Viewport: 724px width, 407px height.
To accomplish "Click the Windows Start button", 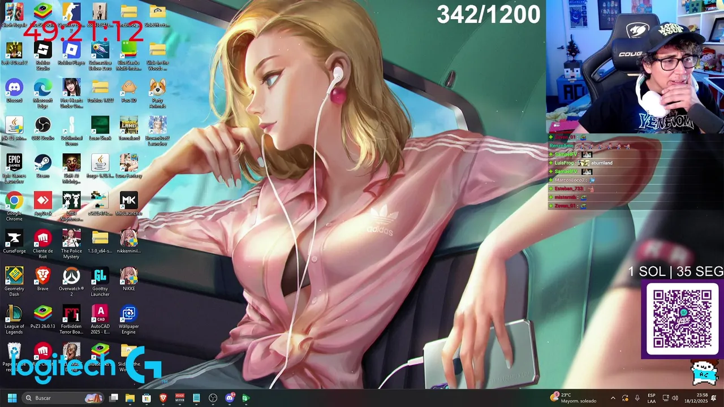I will [12, 398].
